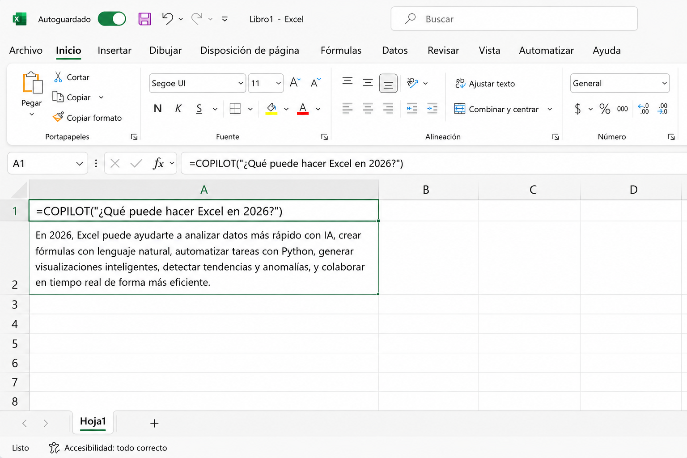687x458 pixels.
Task: Apply yellow fill color
Action: [271, 109]
